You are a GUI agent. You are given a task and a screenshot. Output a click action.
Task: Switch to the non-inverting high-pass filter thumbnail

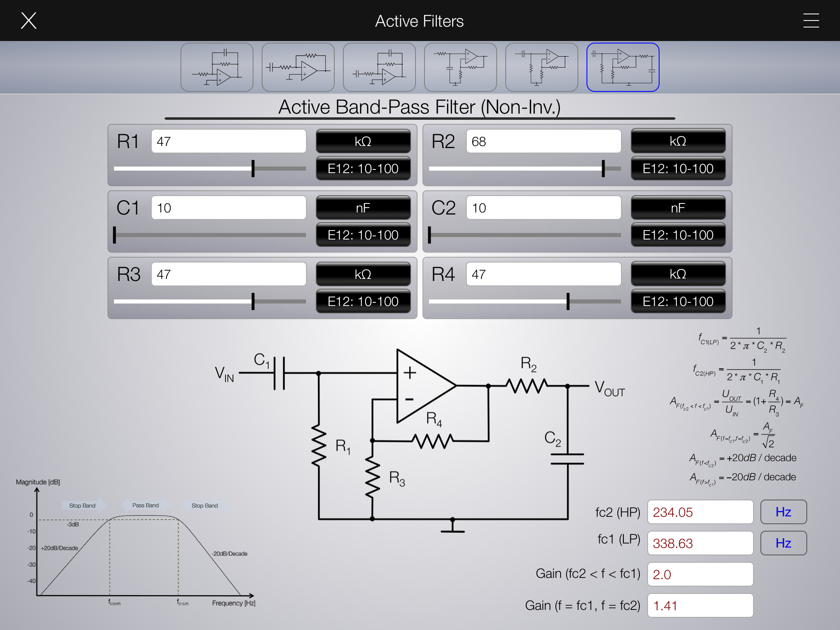pos(541,67)
